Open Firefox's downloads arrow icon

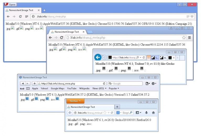point(146,113)
